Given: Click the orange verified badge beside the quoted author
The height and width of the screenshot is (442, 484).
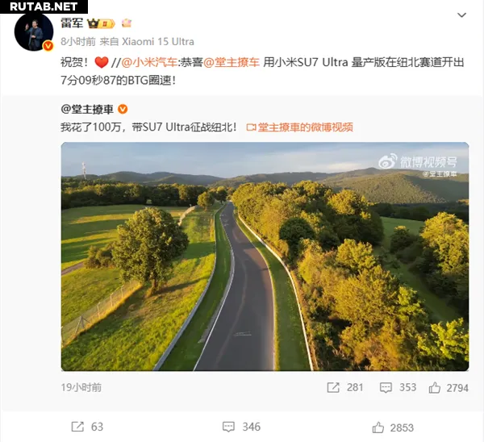Looking at the screenshot, I should [123, 109].
